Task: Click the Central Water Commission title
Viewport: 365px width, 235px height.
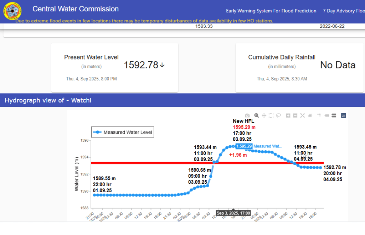Action: click(76, 9)
